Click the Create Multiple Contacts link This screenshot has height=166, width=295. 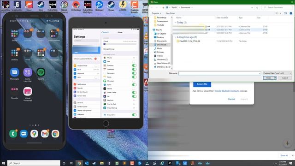click(x=227, y=91)
